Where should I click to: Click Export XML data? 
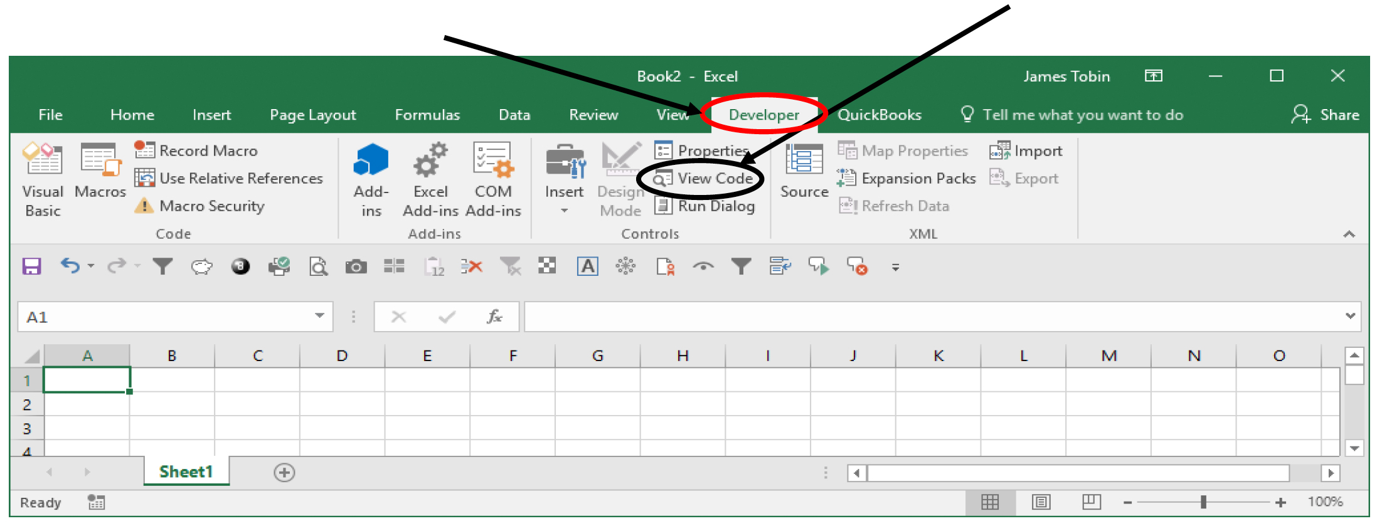[x=1024, y=179]
